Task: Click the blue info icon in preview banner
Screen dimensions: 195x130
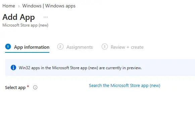Action: point(13,68)
